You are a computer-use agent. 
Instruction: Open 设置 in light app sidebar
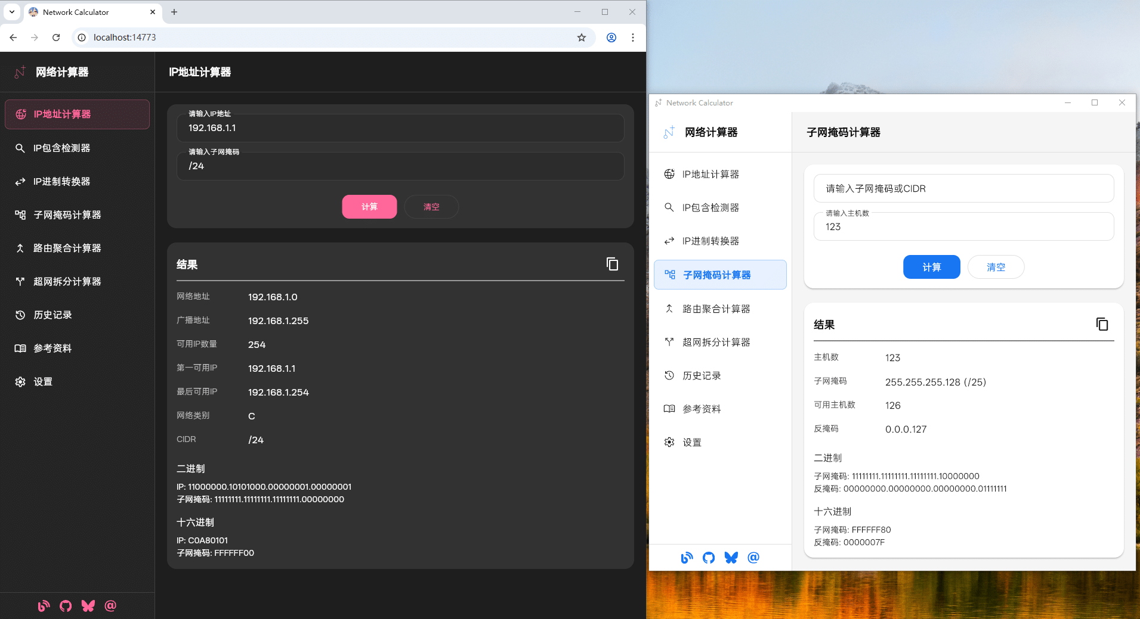720,442
